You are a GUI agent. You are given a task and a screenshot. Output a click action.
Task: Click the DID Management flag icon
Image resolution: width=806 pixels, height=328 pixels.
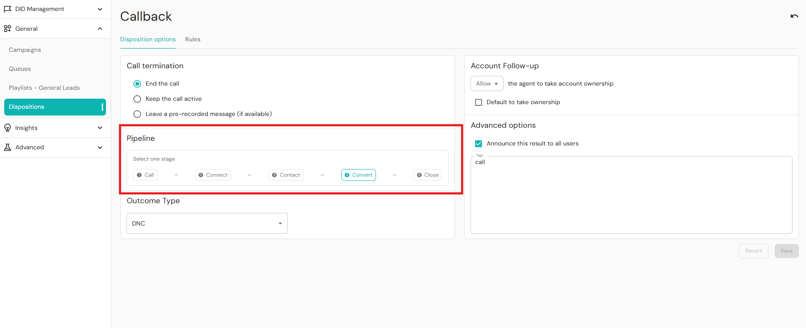[x=8, y=9]
